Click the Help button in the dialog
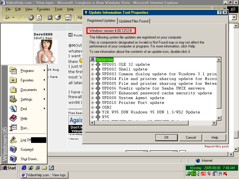The height and width of the screenshot is (179, 239). [215, 138]
